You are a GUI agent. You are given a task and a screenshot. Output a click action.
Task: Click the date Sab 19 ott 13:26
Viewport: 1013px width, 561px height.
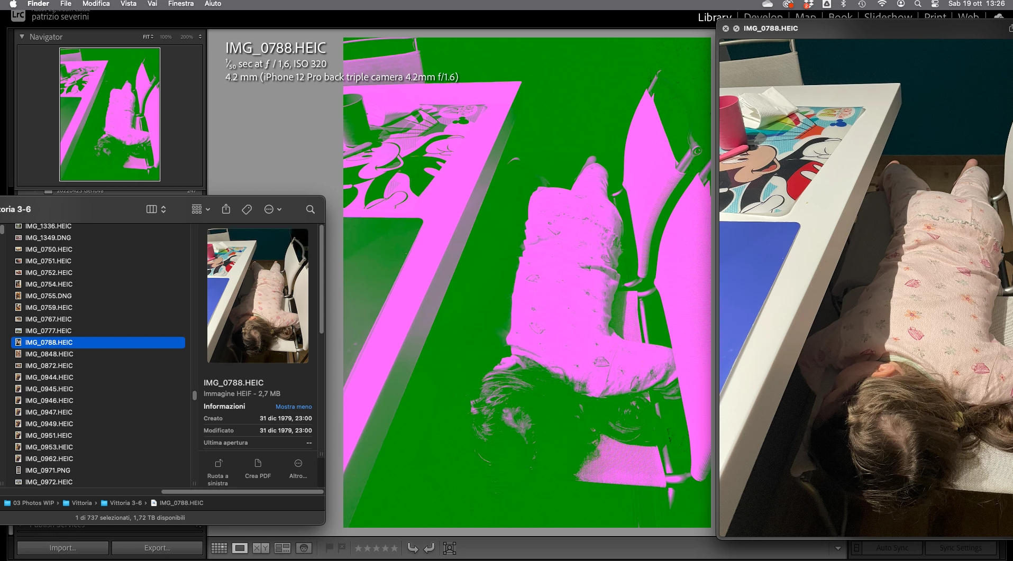click(977, 4)
